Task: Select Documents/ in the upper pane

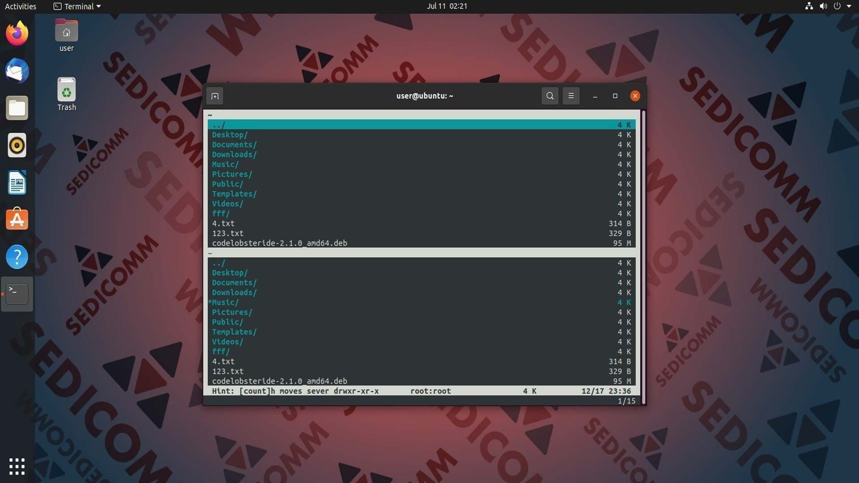Action: pos(421,144)
